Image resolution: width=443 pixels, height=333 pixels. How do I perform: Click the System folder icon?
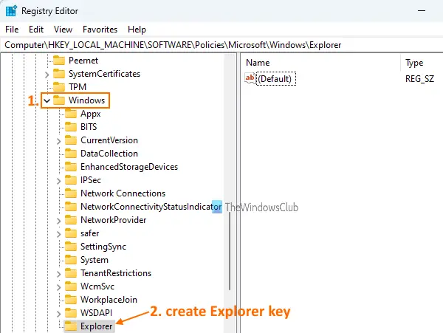tap(71, 260)
